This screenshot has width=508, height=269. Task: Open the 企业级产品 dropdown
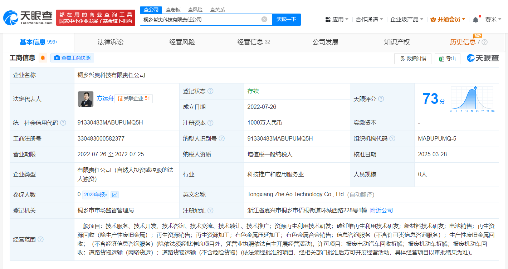coord(406,20)
